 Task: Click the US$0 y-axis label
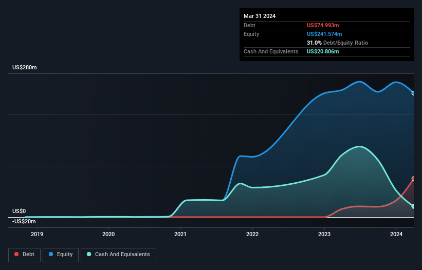pos(19,211)
